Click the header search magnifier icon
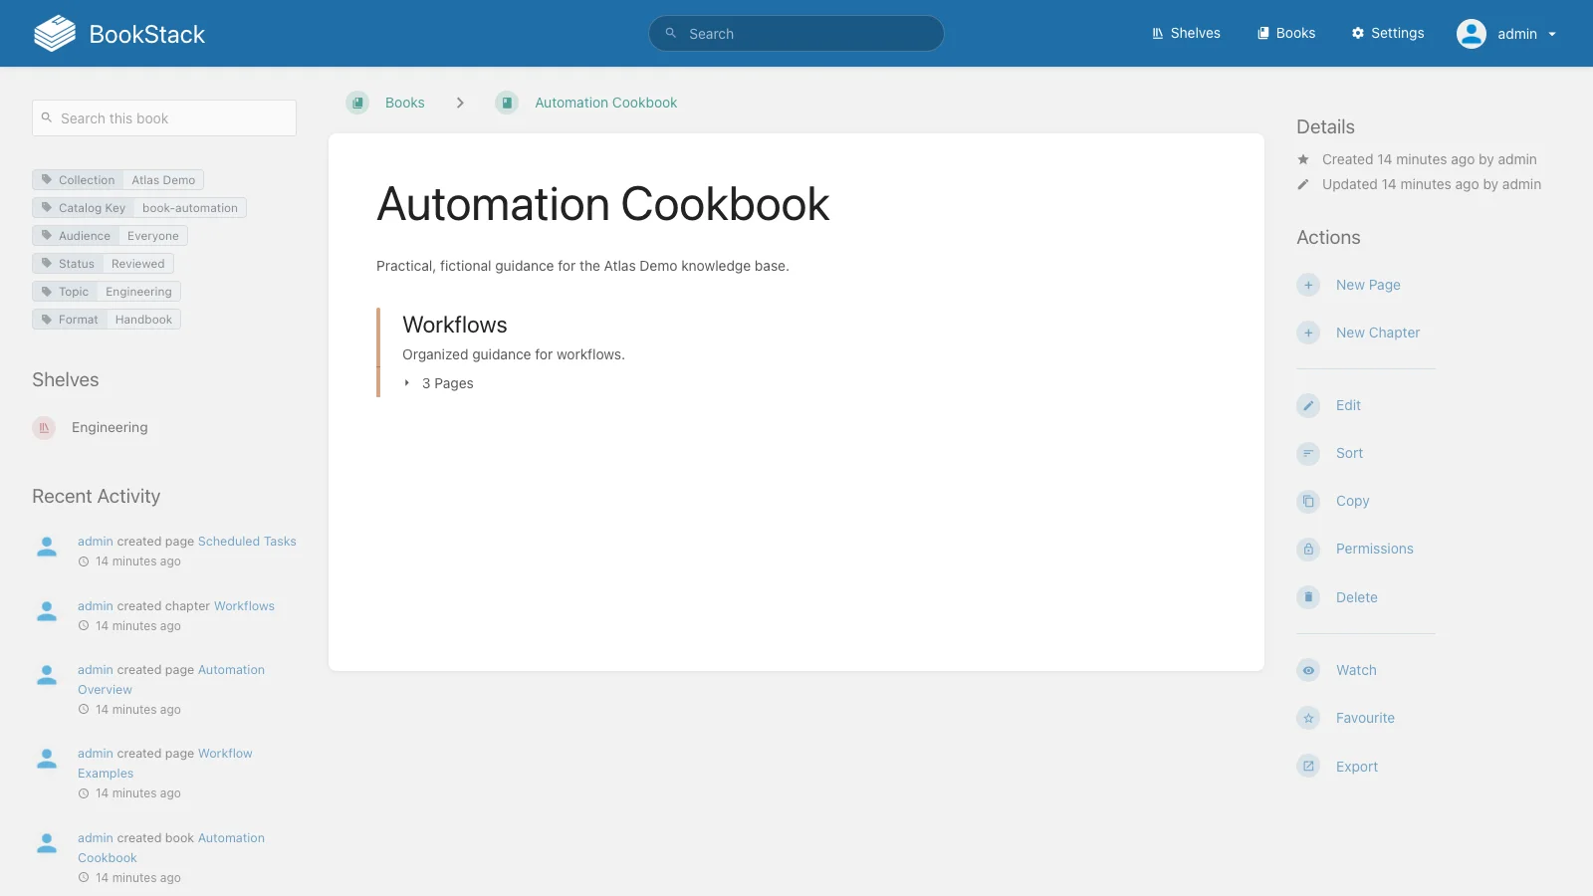Screen dimensions: 1593x896 (670, 33)
